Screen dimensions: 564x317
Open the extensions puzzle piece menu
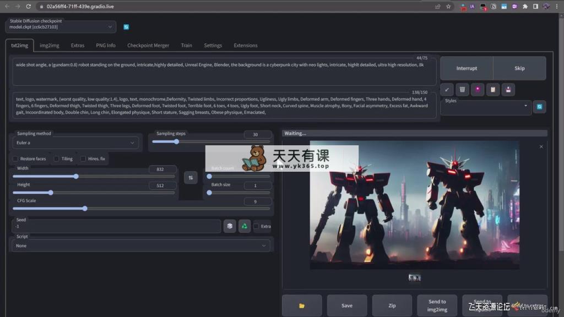[x=525, y=7]
